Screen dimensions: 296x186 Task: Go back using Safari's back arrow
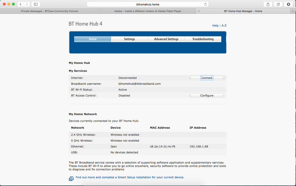[x=20, y=4]
